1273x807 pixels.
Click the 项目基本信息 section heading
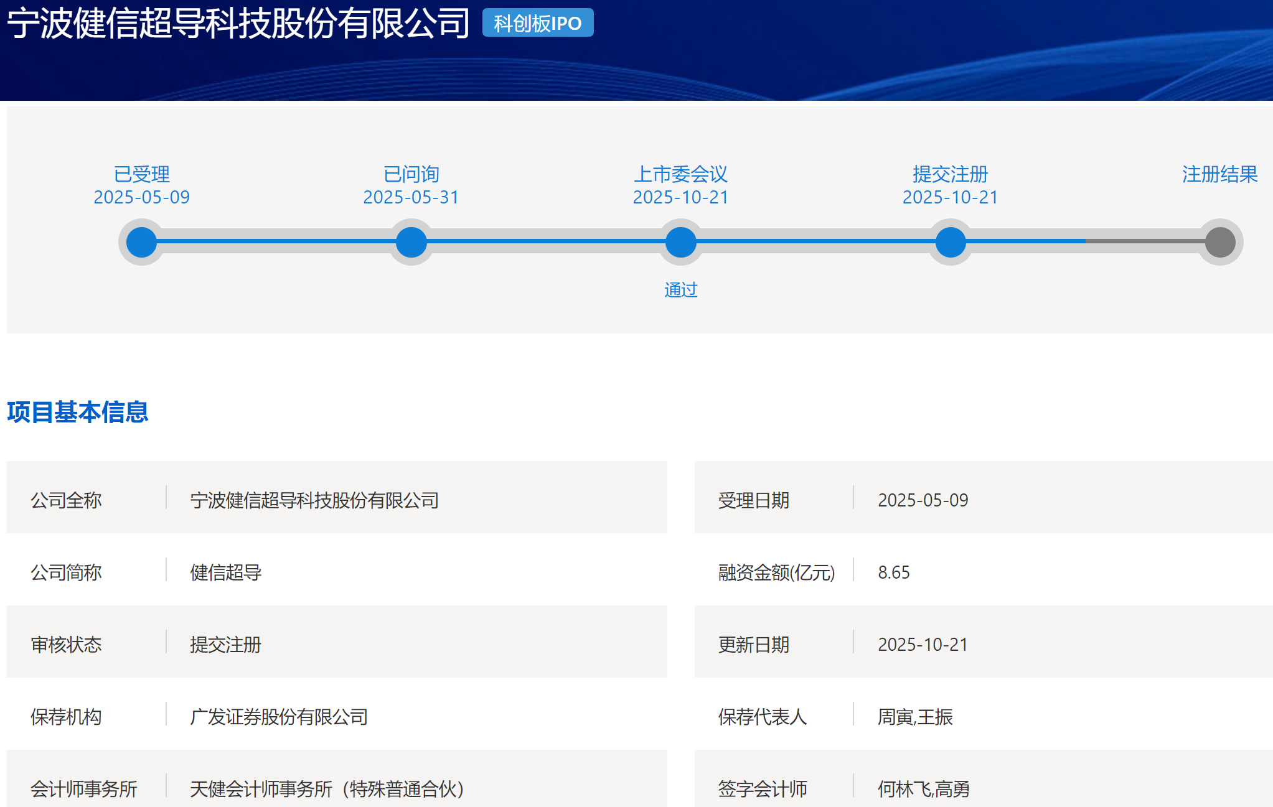click(x=77, y=411)
